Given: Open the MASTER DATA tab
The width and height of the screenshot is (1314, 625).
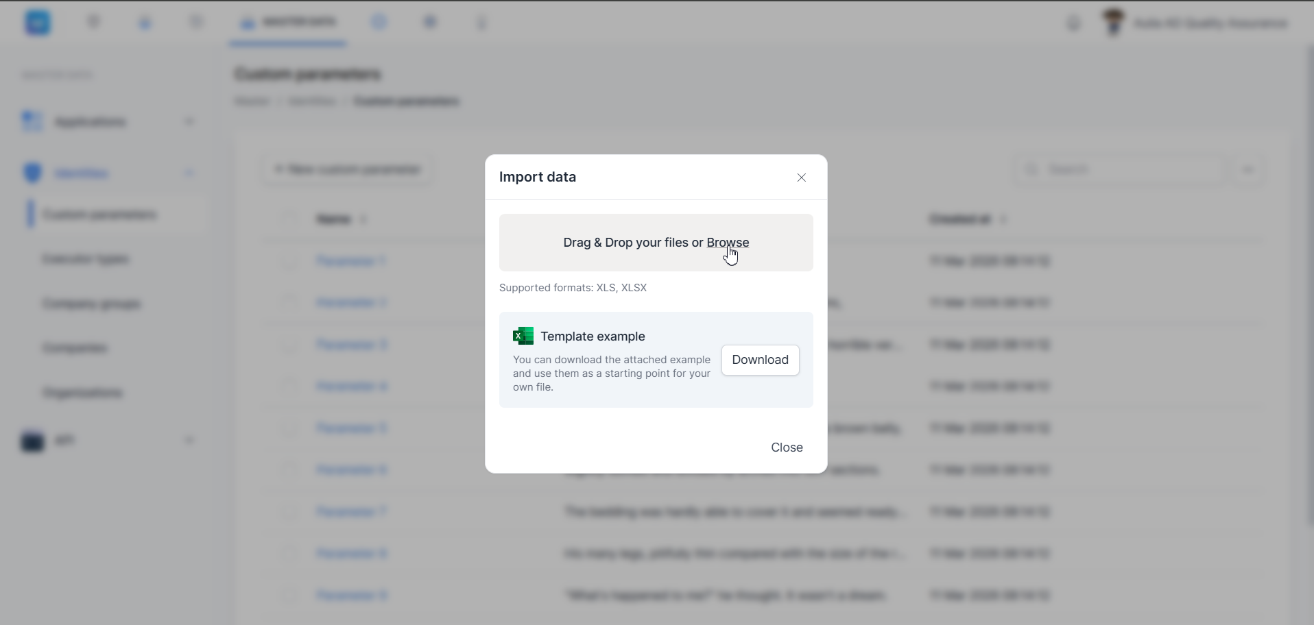Looking at the screenshot, I should pos(288,23).
